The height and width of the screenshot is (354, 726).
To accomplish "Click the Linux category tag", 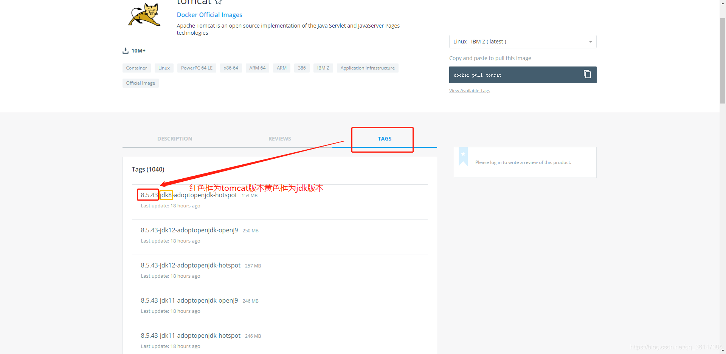I will point(164,68).
